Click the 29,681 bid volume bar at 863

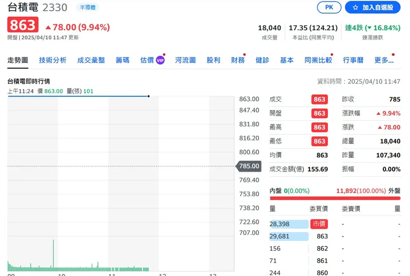tap(289, 236)
